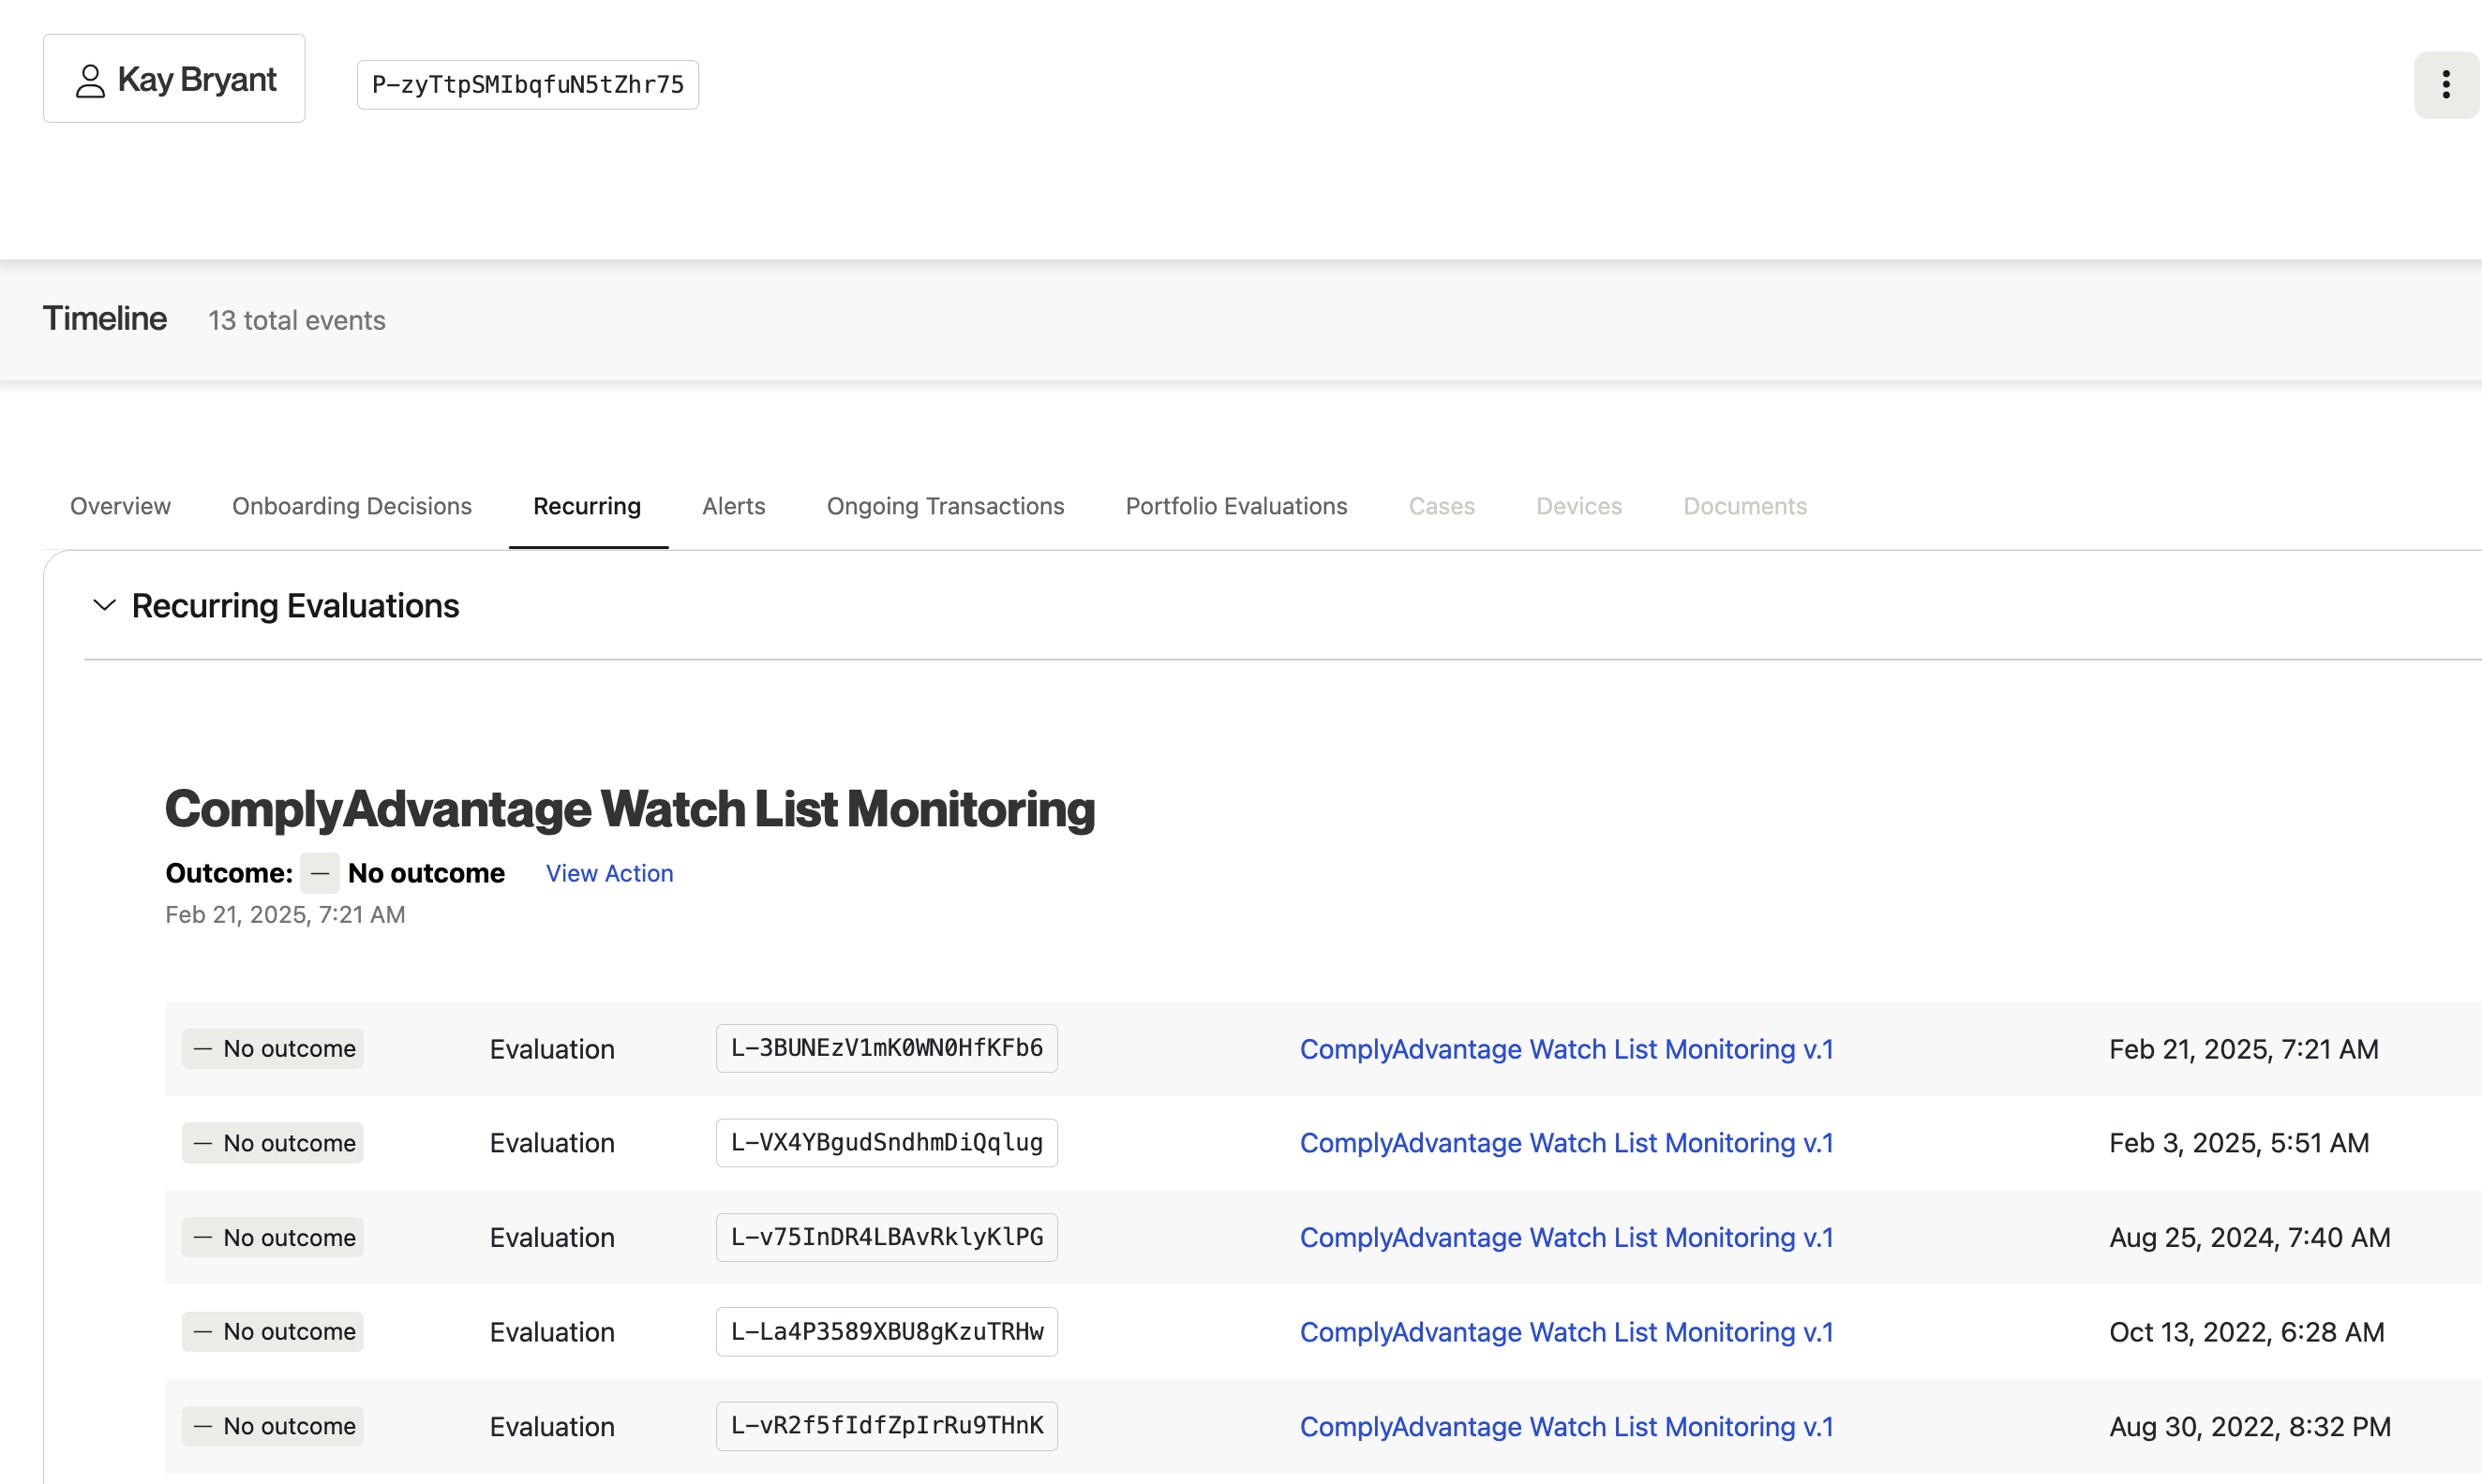The height and width of the screenshot is (1484, 2482).
Task: Open the workflow link in the Feb 21, 2025 row
Action: pos(1565,1049)
